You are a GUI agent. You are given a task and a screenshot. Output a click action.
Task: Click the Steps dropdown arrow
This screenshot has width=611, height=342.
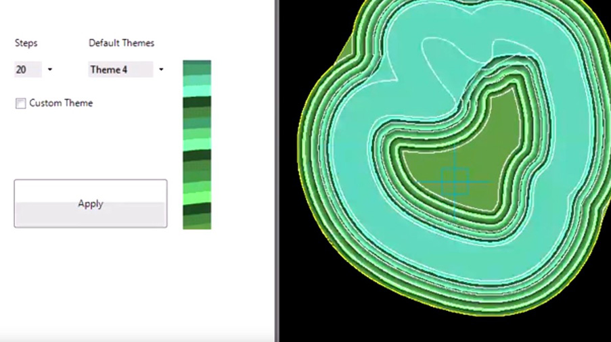(x=50, y=70)
